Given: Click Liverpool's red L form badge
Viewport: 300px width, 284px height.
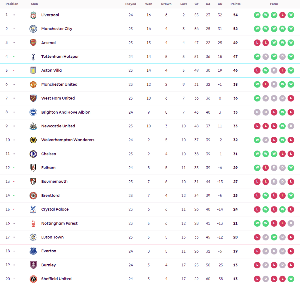Looking at the screenshot, I should tap(282, 15).
